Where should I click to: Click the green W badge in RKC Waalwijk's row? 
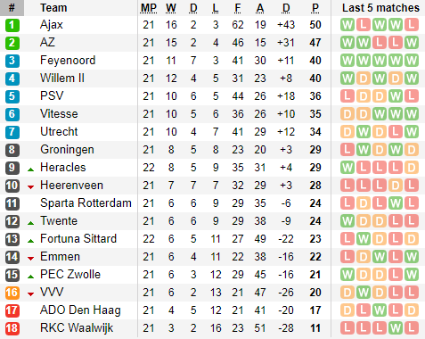pyautogui.click(x=396, y=328)
